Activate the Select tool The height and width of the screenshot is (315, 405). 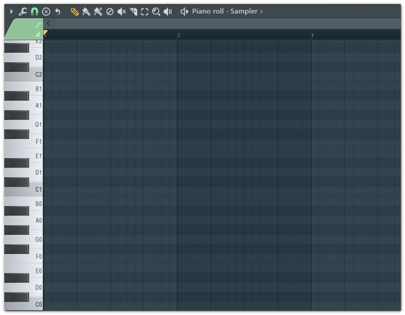point(144,11)
